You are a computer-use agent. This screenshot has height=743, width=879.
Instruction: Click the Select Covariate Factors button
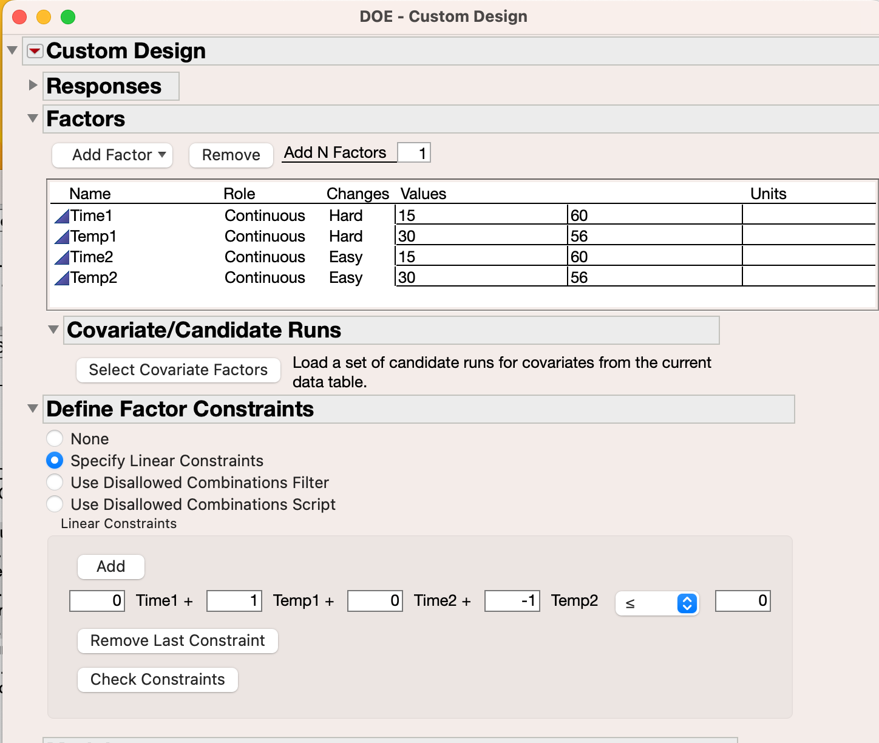point(178,370)
